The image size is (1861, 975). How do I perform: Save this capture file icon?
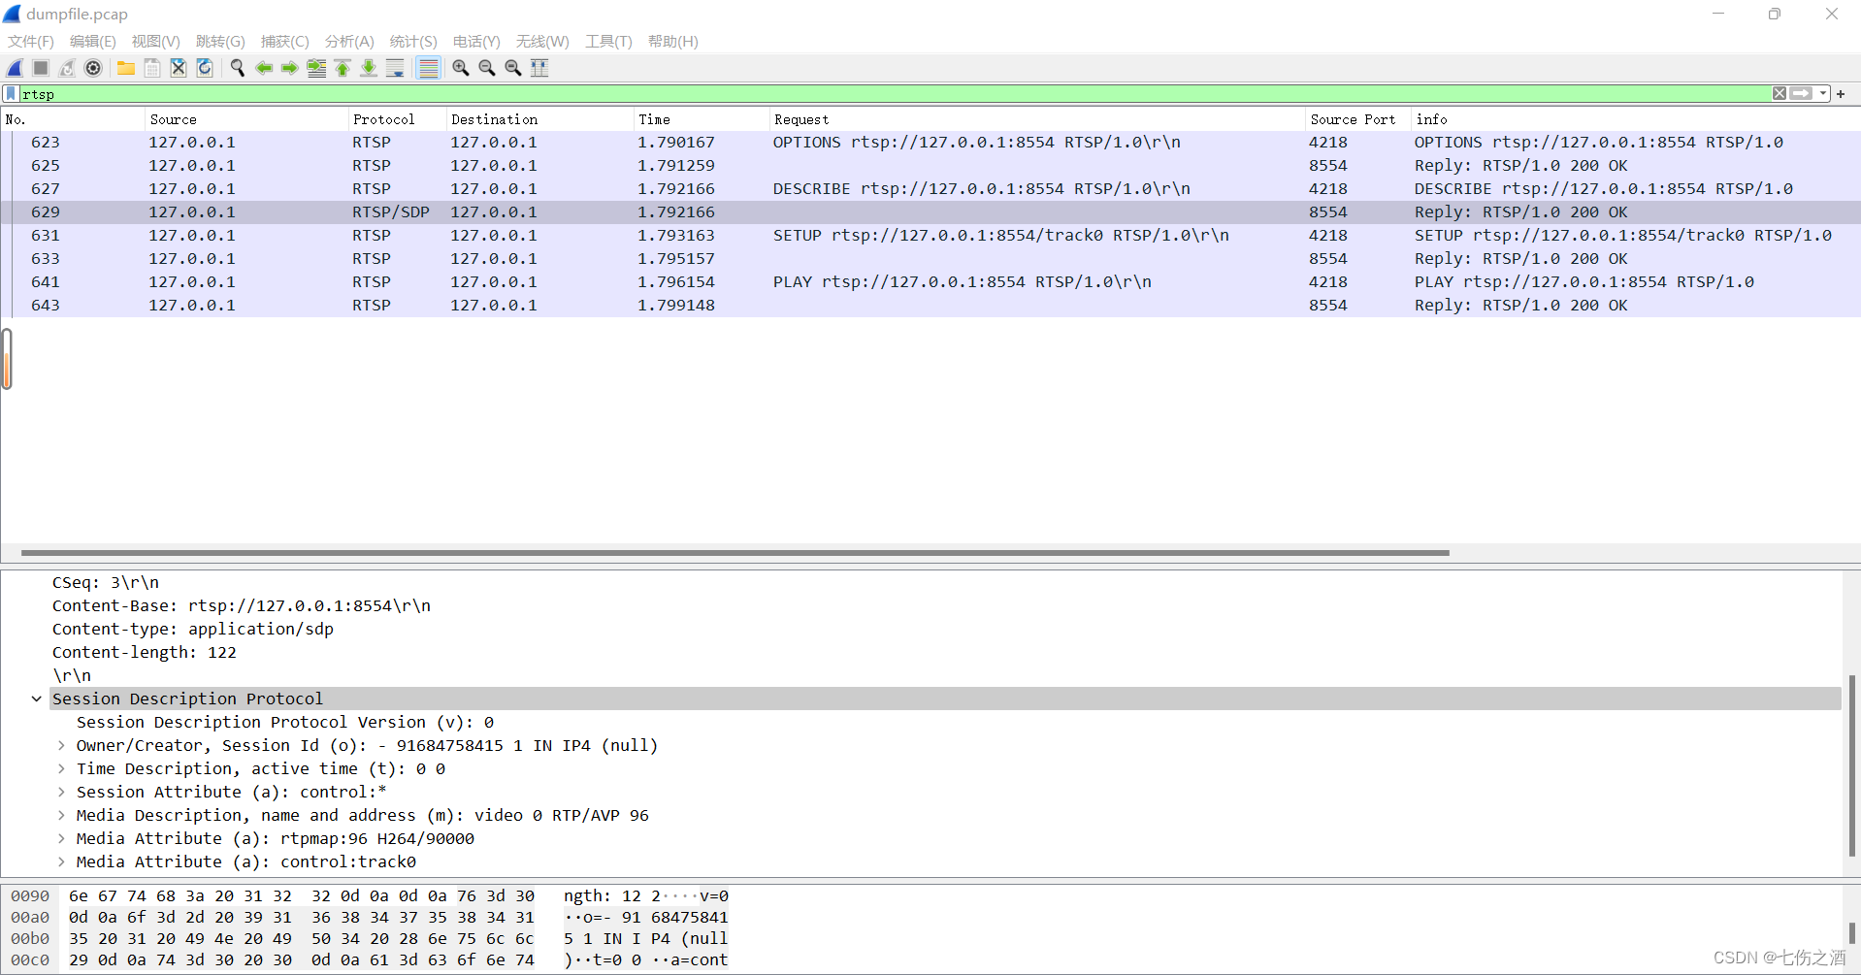pos(152,68)
